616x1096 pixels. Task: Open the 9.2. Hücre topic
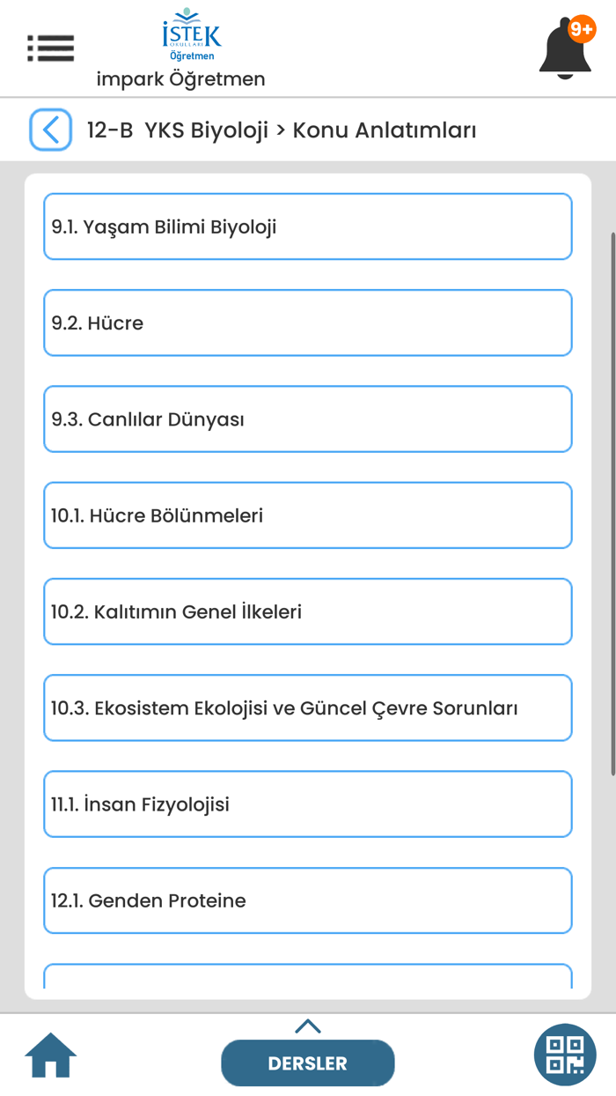click(x=307, y=322)
